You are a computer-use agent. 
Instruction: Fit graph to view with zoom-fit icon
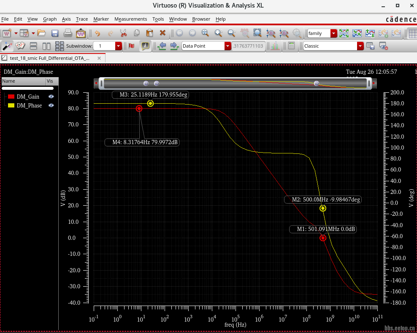click(257, 33)
